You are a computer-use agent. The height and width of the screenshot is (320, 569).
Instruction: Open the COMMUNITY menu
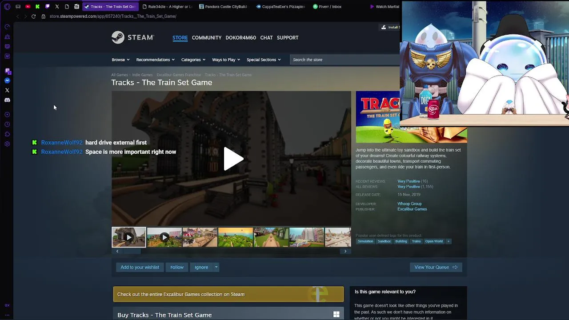point(207,38)
